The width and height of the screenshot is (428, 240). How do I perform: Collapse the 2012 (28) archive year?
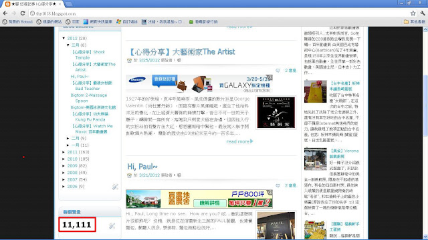64,39
